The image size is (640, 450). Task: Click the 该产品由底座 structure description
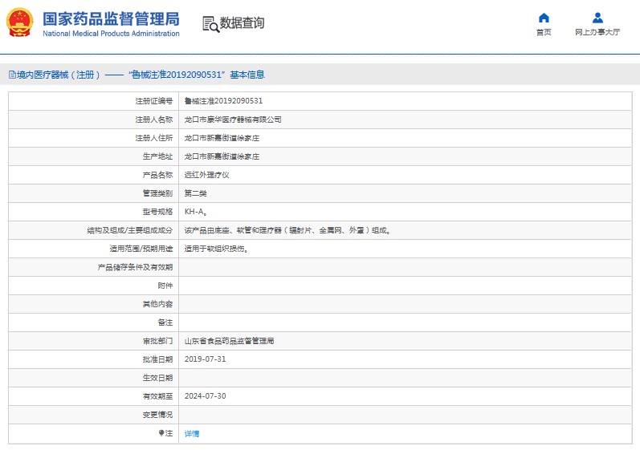[x=287, y=230]
